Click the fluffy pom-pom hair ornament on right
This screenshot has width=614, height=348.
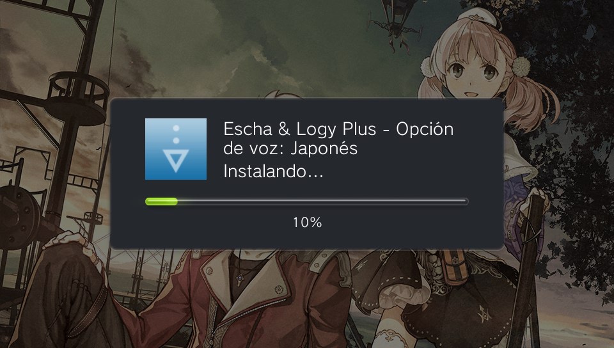[x=521, y=67]
